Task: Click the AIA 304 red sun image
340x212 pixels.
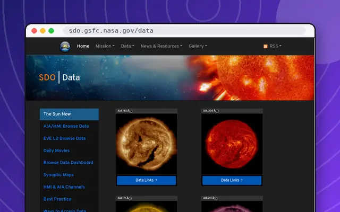Action: point(232,144)
